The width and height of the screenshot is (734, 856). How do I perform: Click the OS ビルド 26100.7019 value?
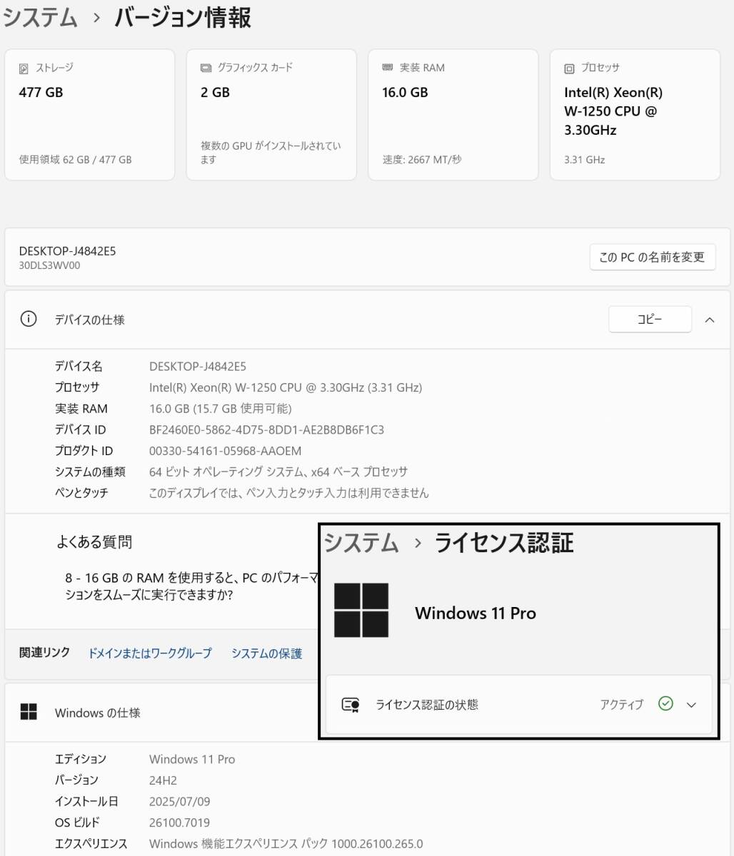click(179, 822)
